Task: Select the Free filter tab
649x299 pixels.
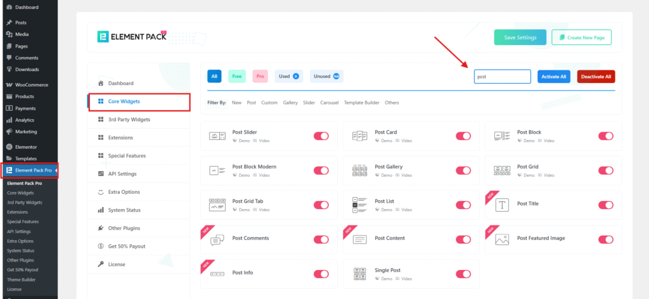Action: click(237, 76)
